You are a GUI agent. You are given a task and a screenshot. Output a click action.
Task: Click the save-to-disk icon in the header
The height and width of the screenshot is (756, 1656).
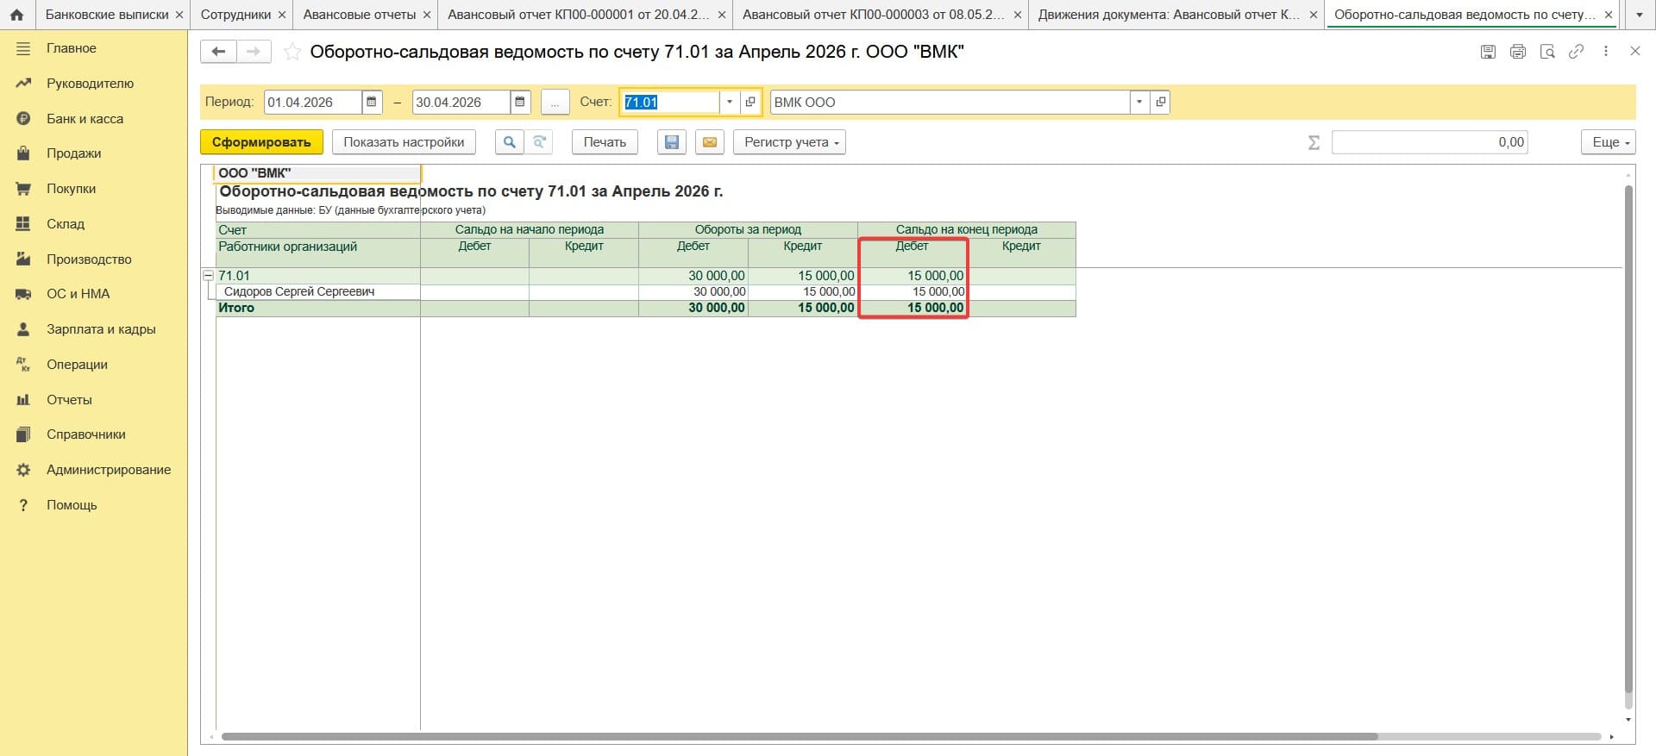[x=1488, y=52]
